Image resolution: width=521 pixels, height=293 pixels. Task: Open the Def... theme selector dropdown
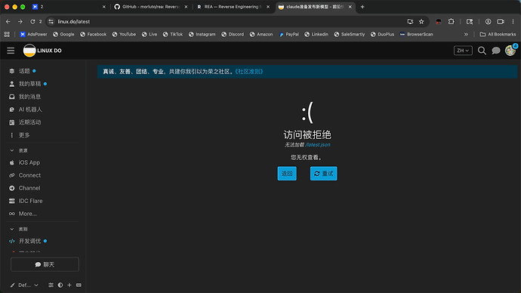(x=28, y=285)
